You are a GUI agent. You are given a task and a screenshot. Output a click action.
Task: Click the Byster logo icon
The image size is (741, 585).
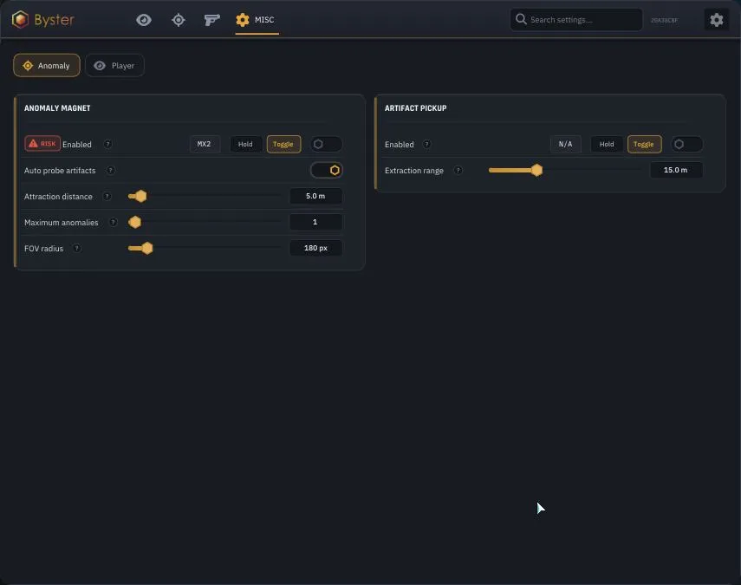click(x=20, y=19)
